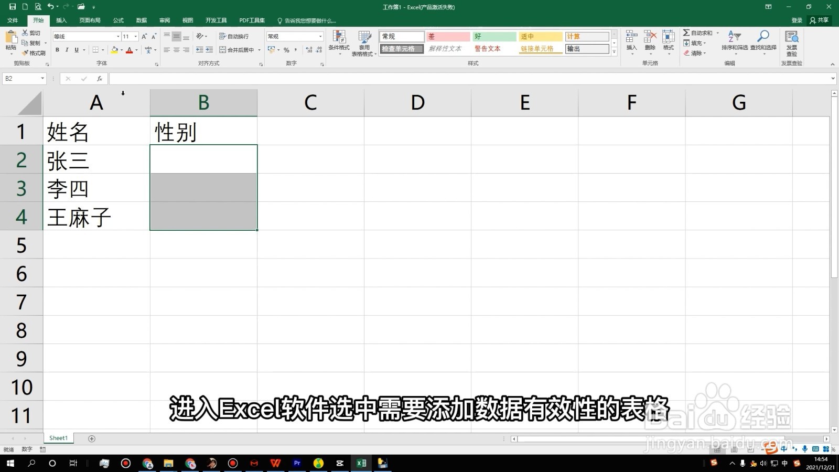Open the font name dropdown (等线)

[118, 36]
